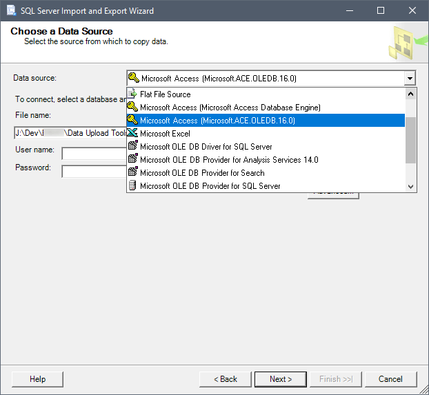Click the dropdown list scrollbar thumb
The width and height of the screenshot is (429, 395).
410,140
